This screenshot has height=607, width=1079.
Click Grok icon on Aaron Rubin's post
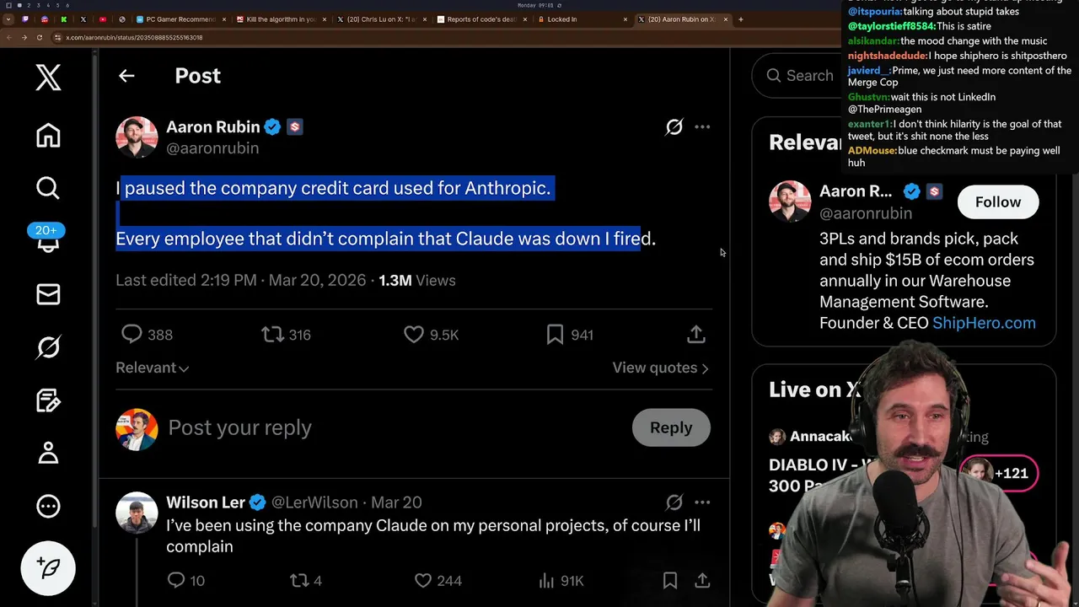[674, 127]
